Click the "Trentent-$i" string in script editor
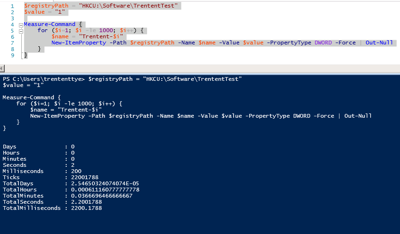 [101, 36]
